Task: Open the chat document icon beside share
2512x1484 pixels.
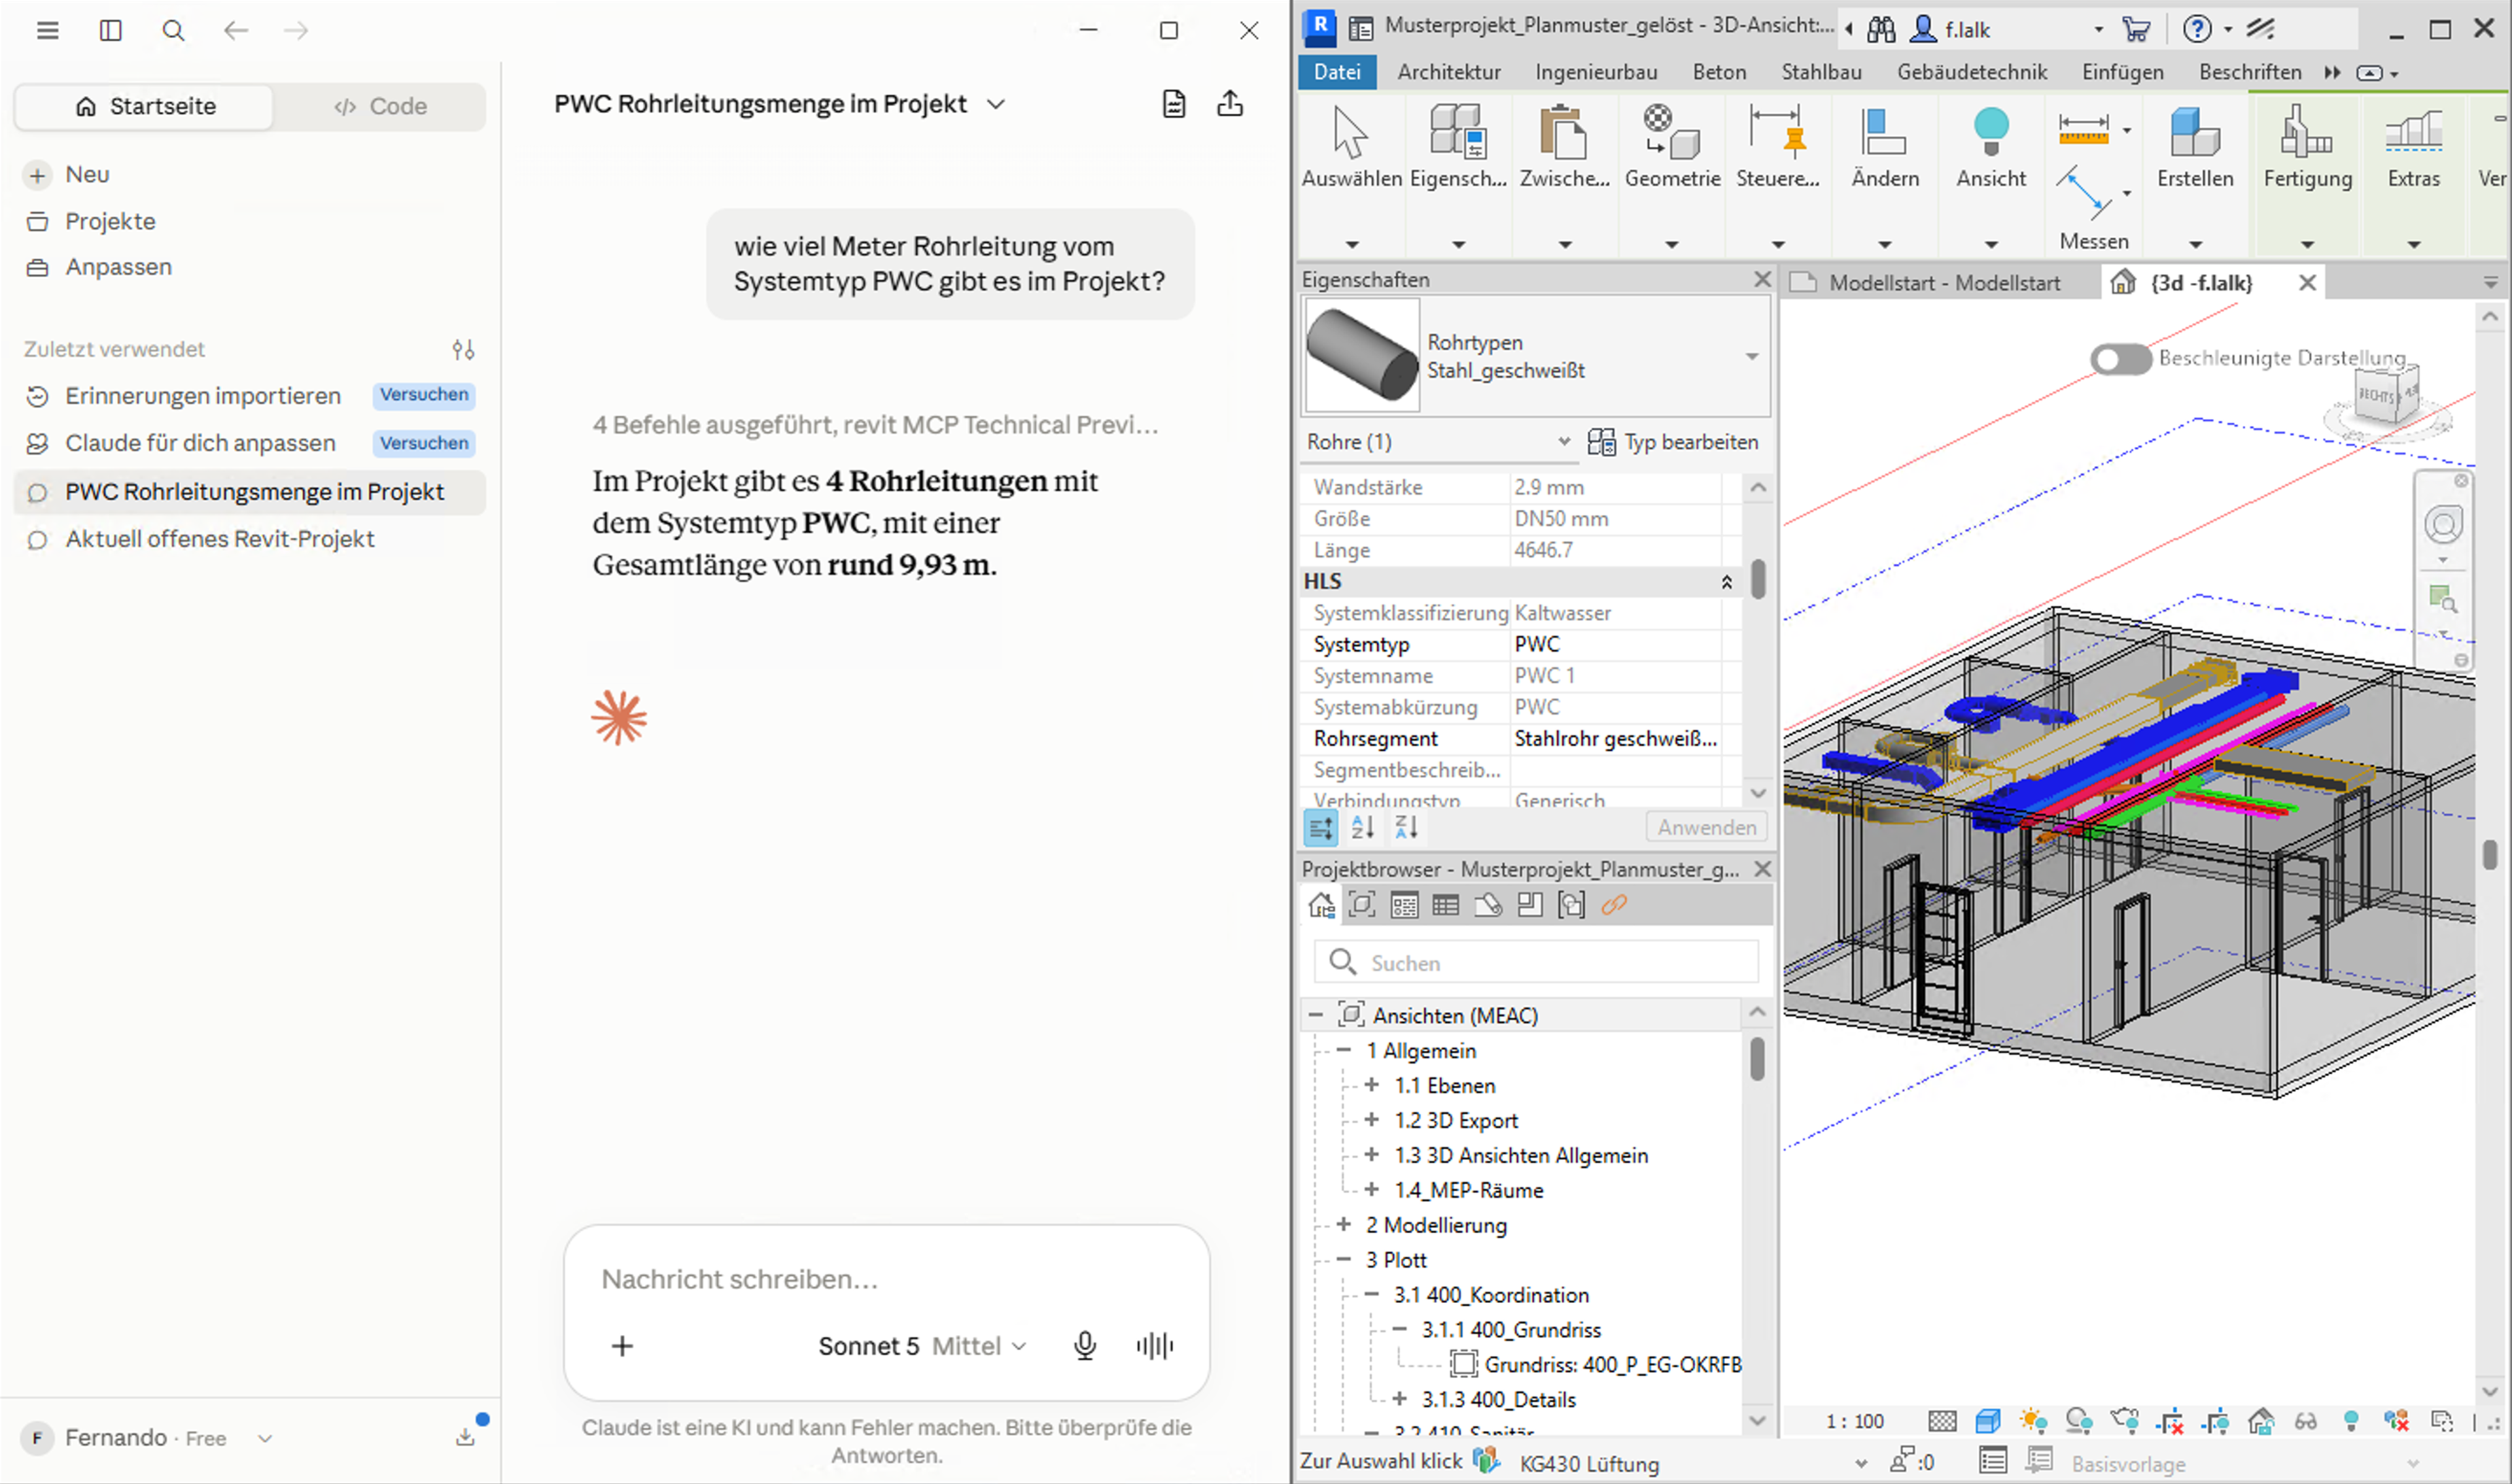Action: 1174,104
